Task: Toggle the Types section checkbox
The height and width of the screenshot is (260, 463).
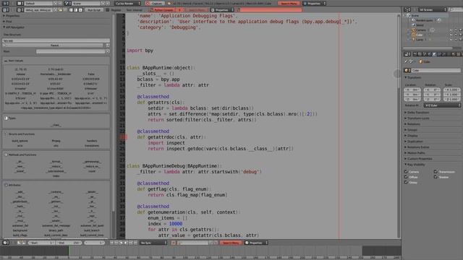Action: (6, 118)
